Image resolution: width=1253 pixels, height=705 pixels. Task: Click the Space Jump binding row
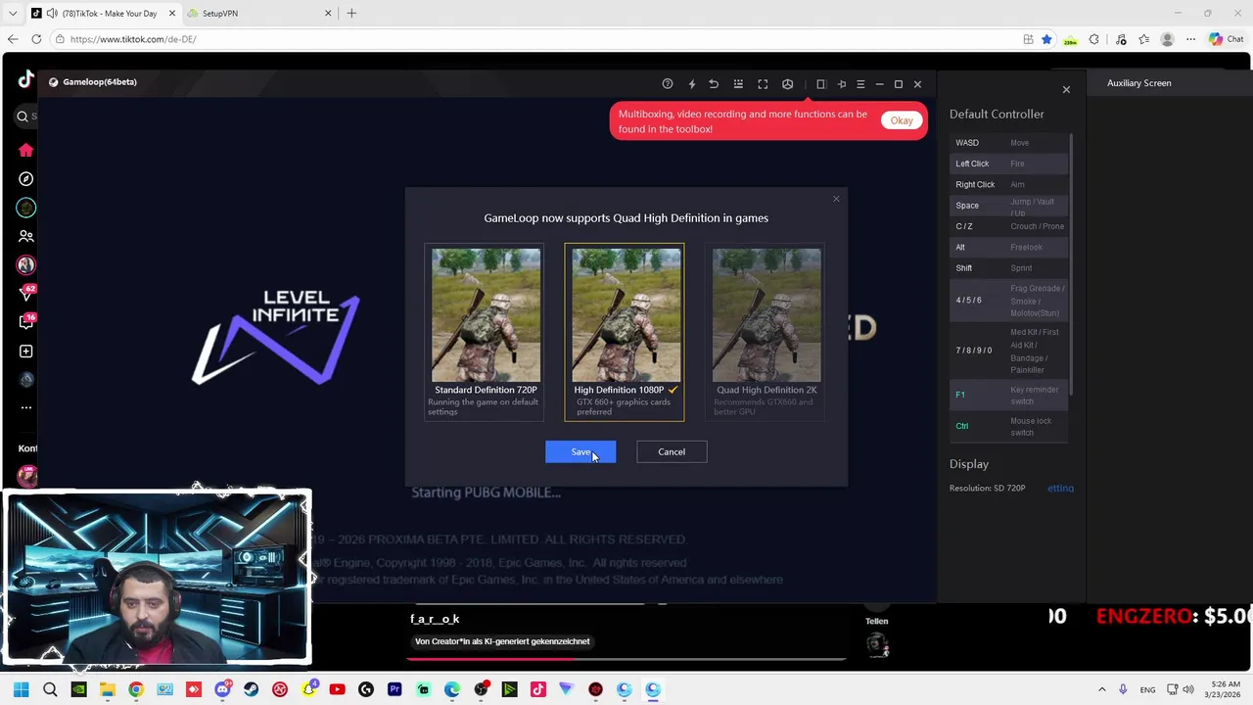(1008, 206)
